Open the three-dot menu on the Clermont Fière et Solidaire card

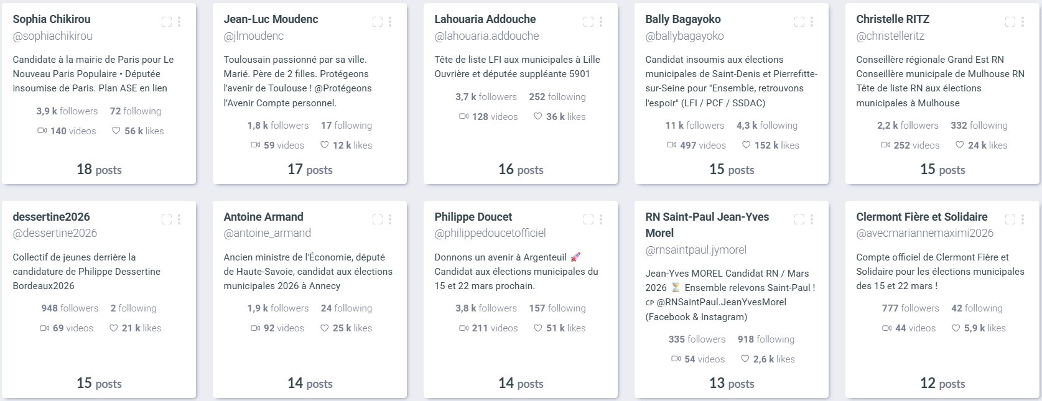click(x=1023, y=219)
